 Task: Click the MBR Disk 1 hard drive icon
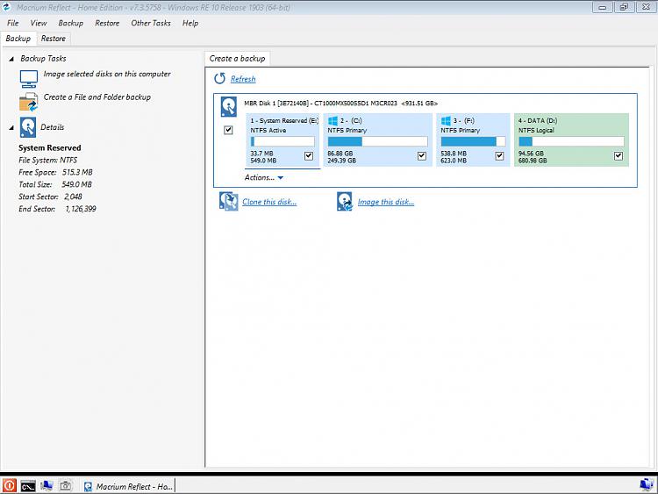[x=229, y=106]
